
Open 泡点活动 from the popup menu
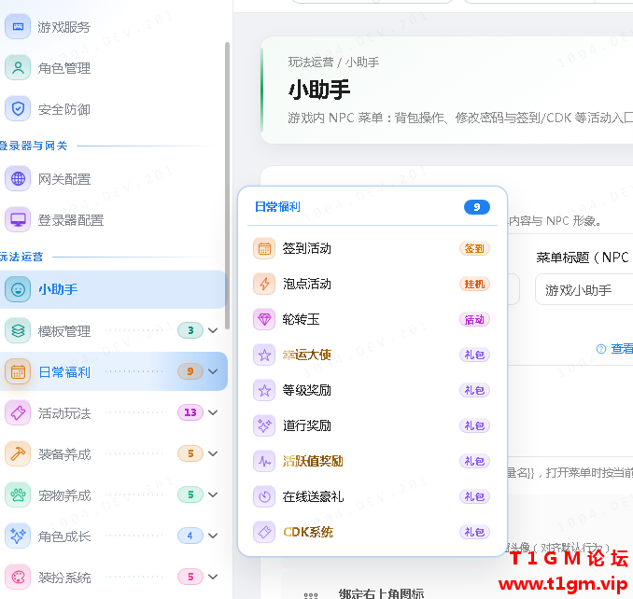372,284
